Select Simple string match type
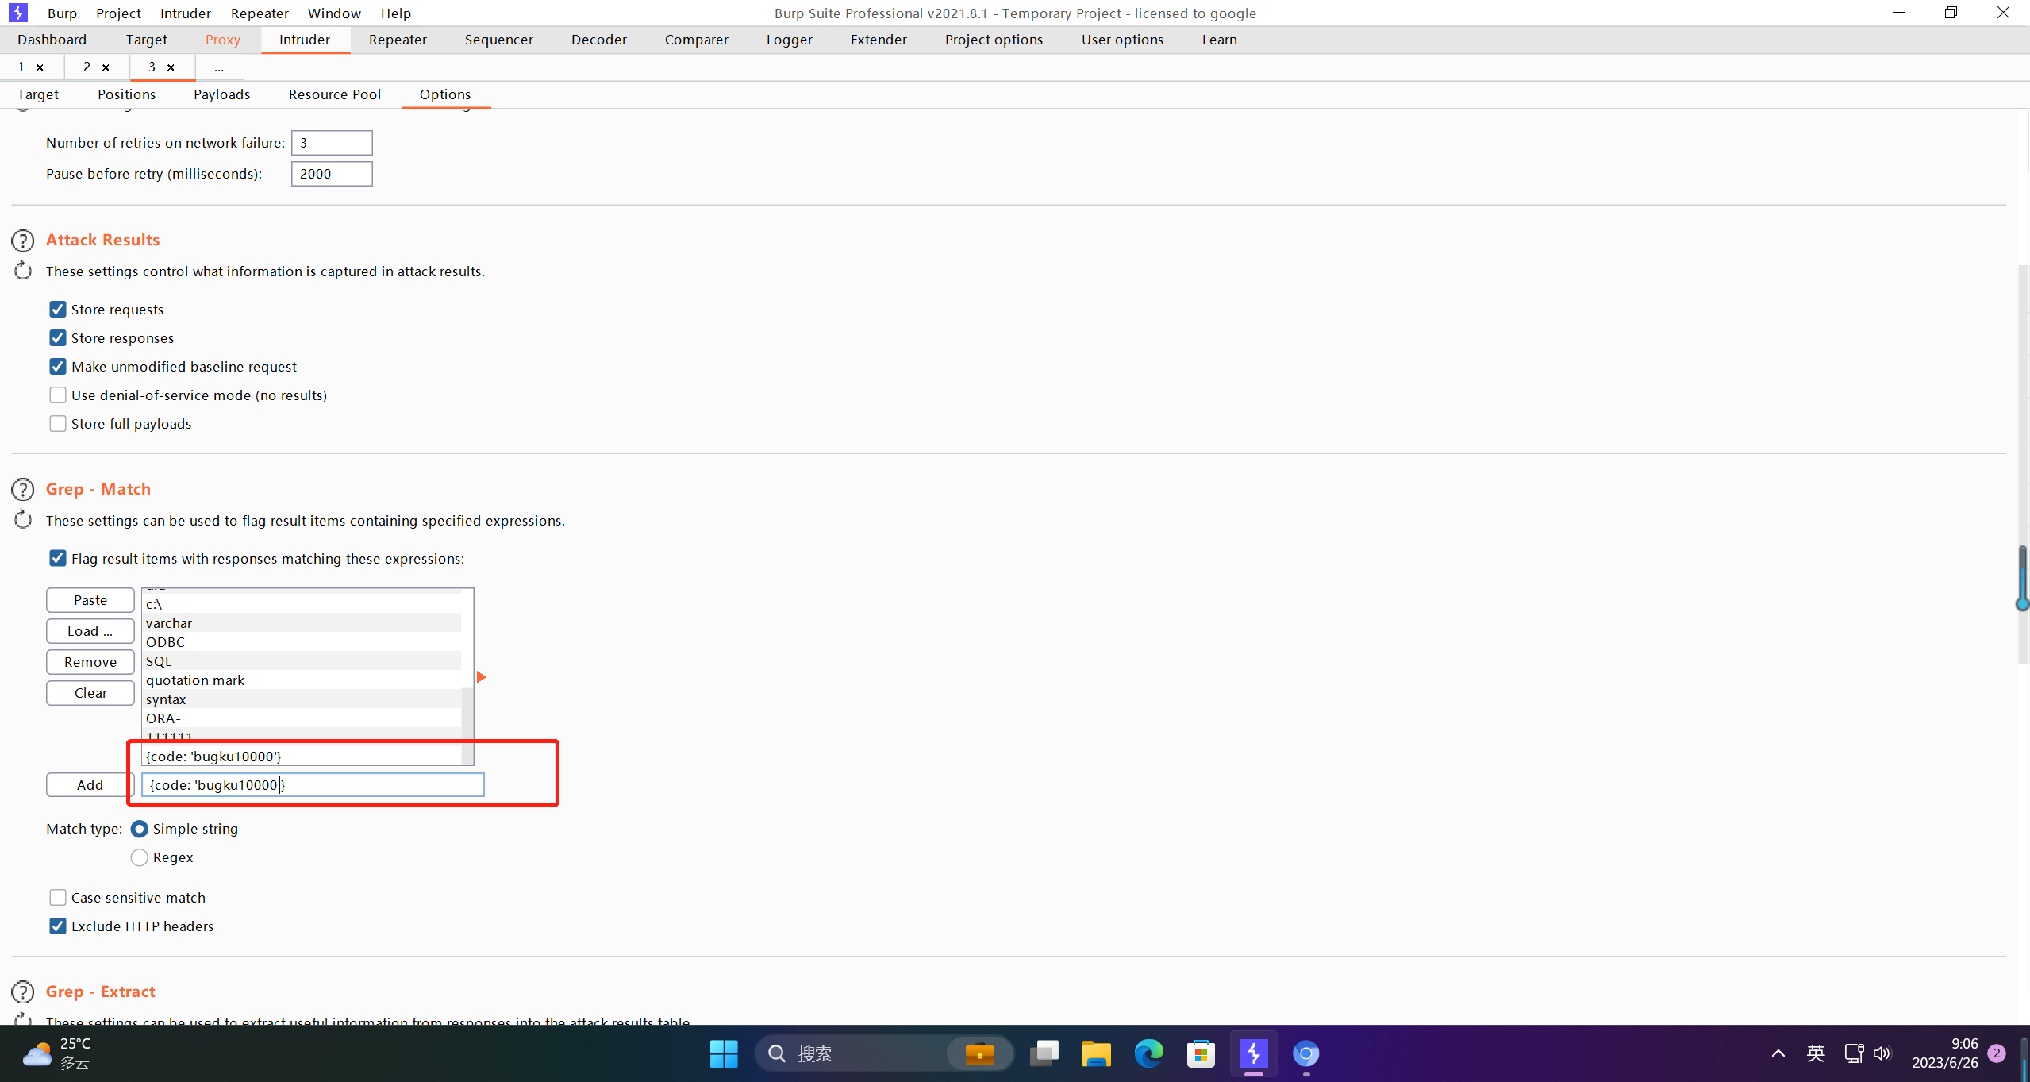 pyautogui.click(x=139, y=829)
